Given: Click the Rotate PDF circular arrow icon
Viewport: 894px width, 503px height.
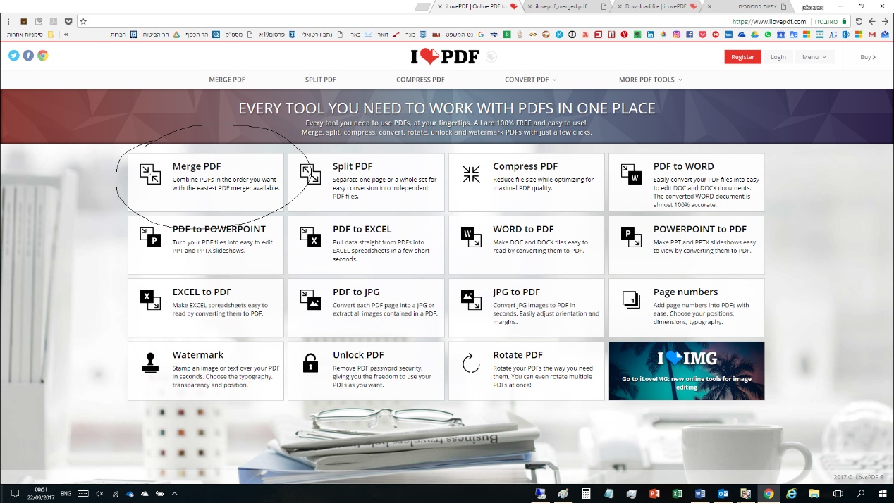Looking at the screenshot, I should click(x=471, y=363).
